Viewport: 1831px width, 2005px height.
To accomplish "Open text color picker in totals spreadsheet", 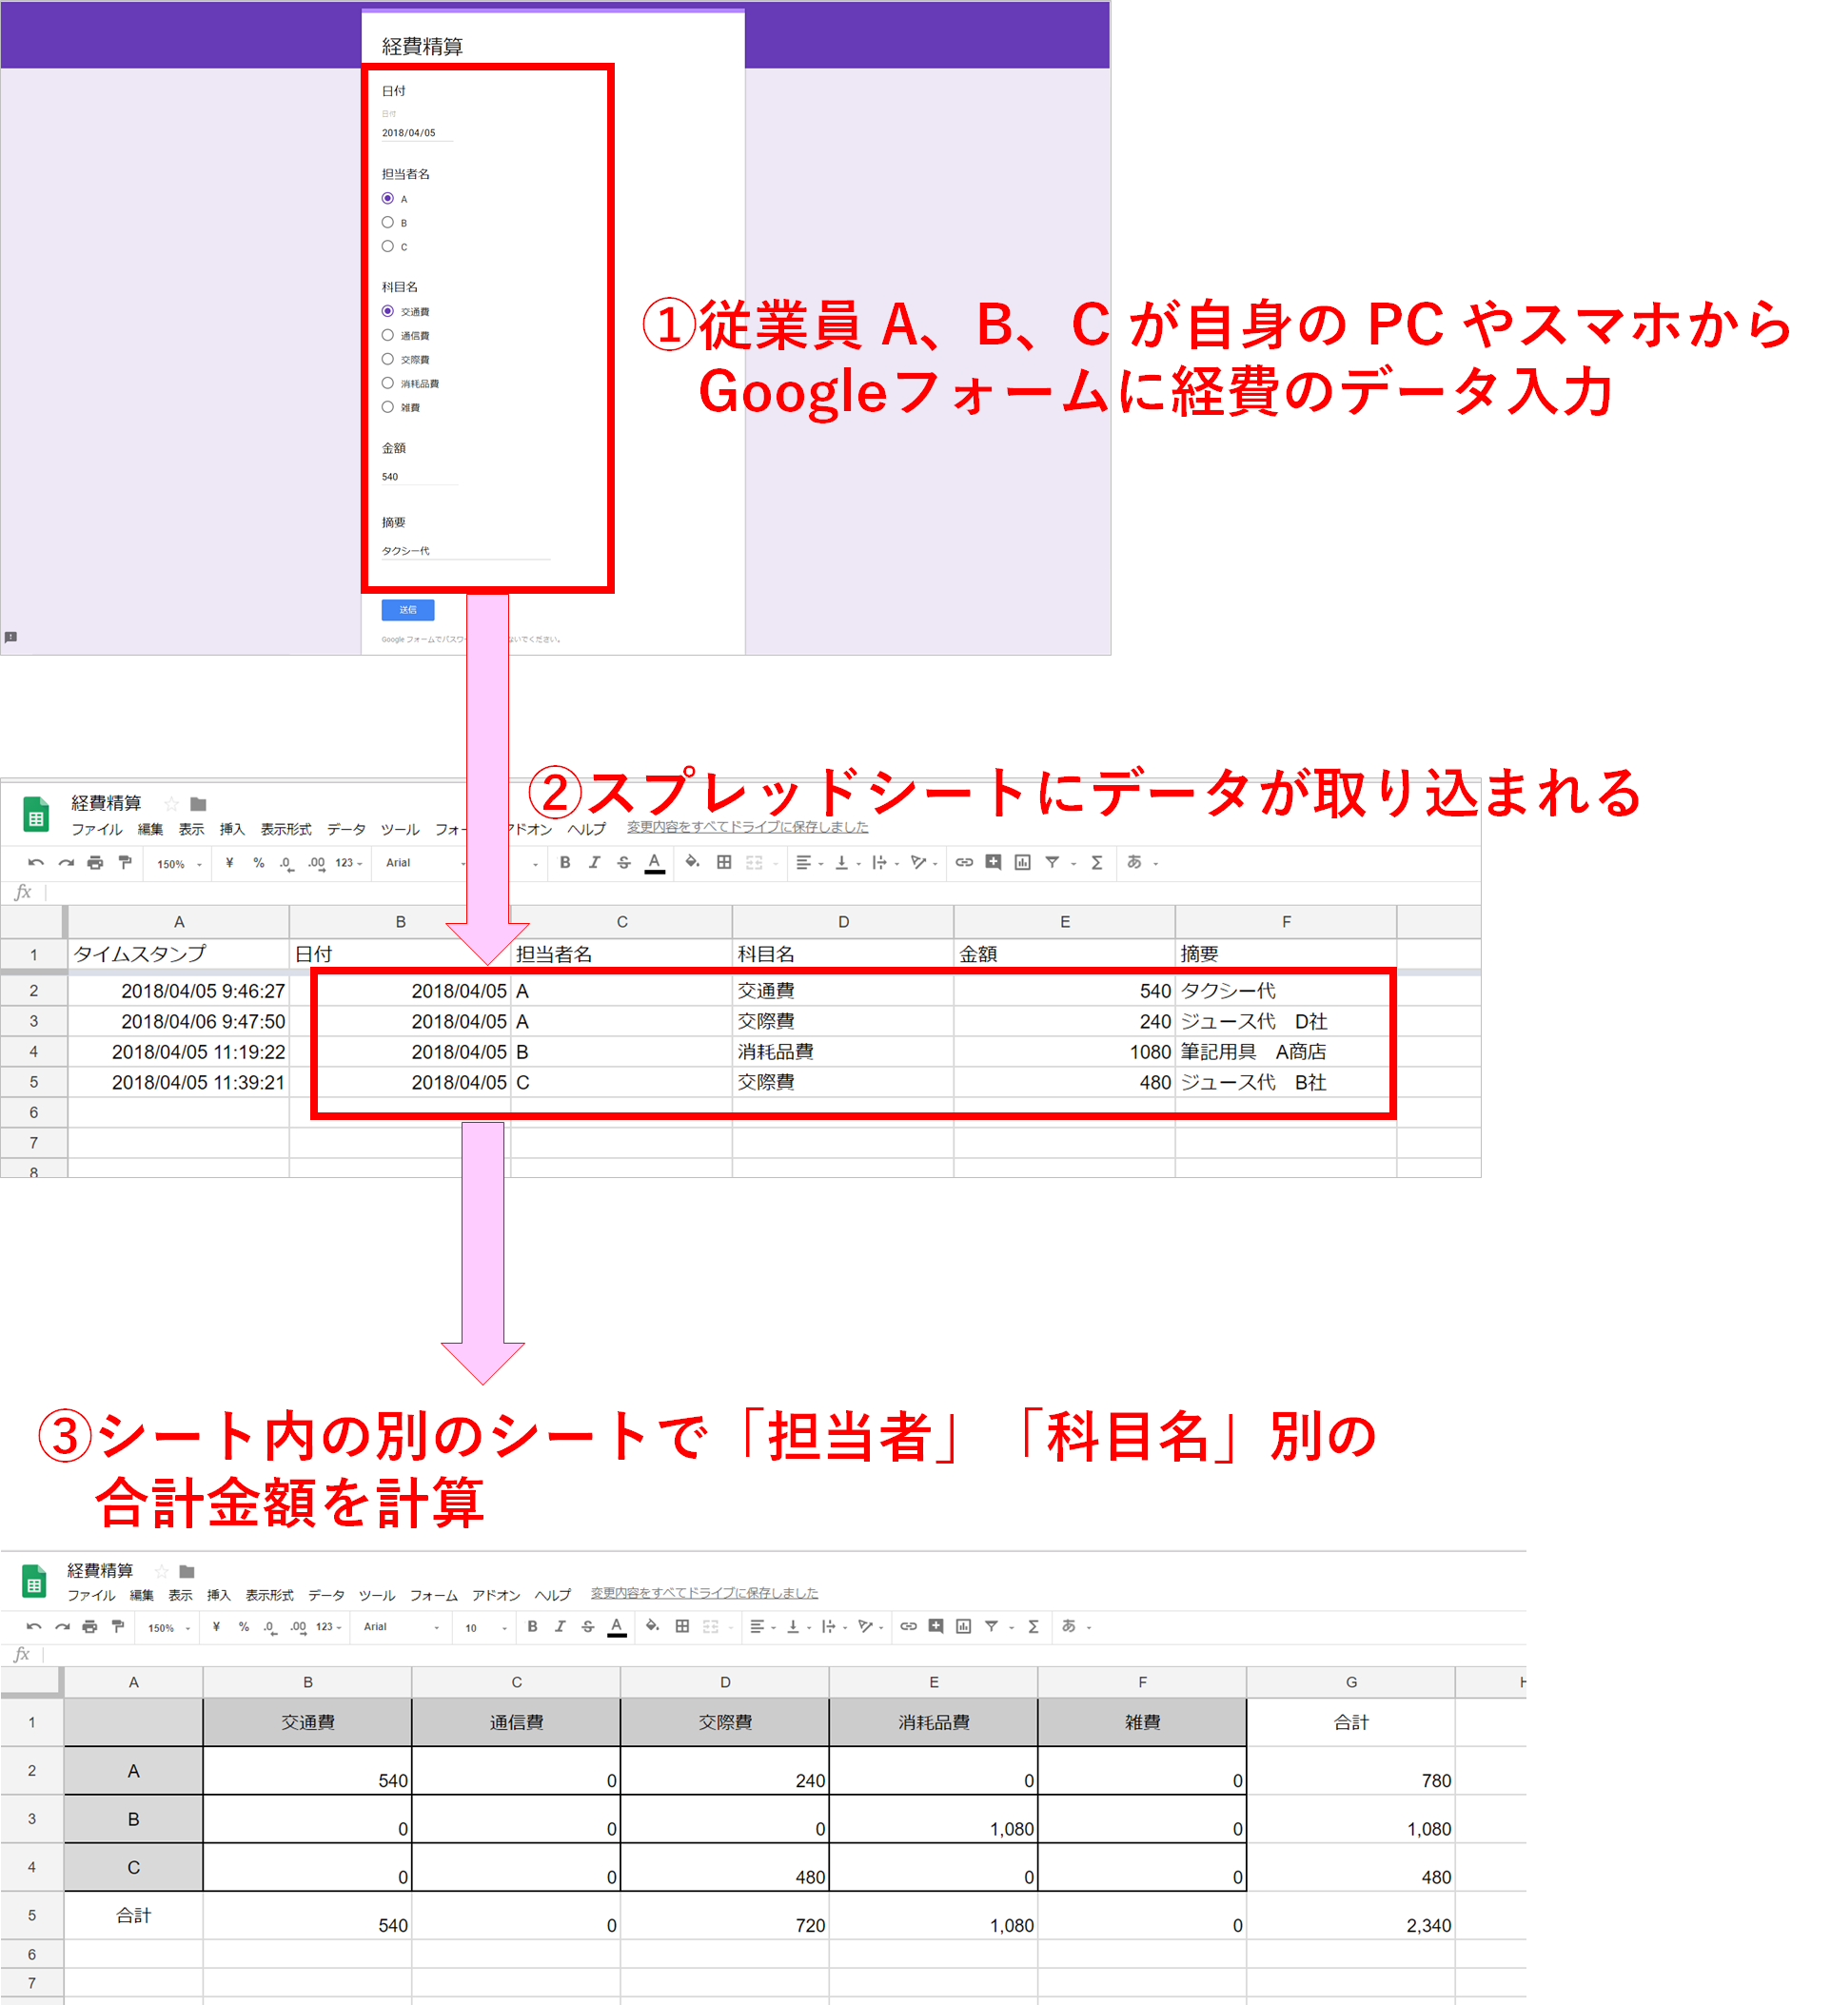I will click(617, 1628).
